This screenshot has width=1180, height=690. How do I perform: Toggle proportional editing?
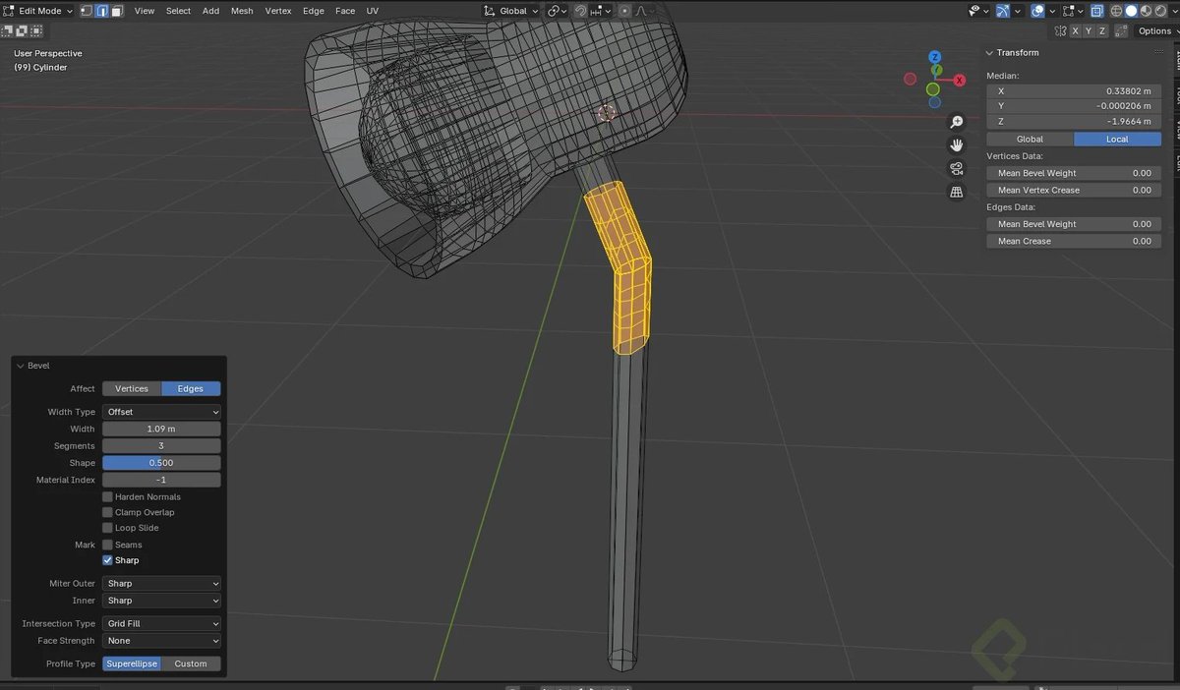point(623,11)
